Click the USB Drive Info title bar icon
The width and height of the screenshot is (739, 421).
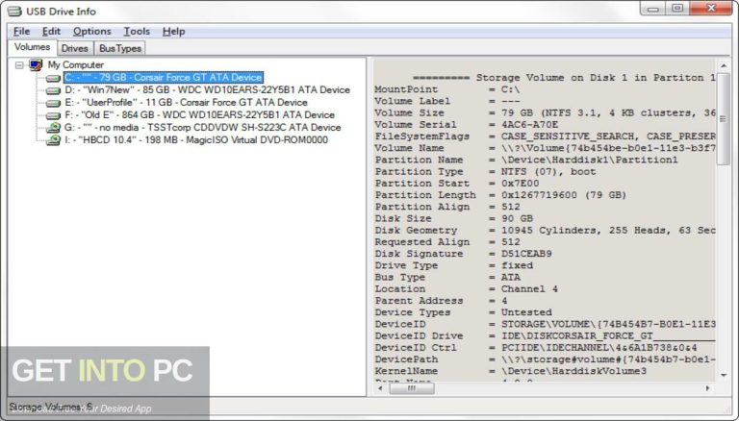14,10
